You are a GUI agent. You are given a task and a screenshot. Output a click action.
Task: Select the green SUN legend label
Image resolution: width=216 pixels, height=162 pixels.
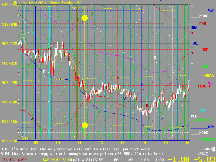(x=205, y=66)
